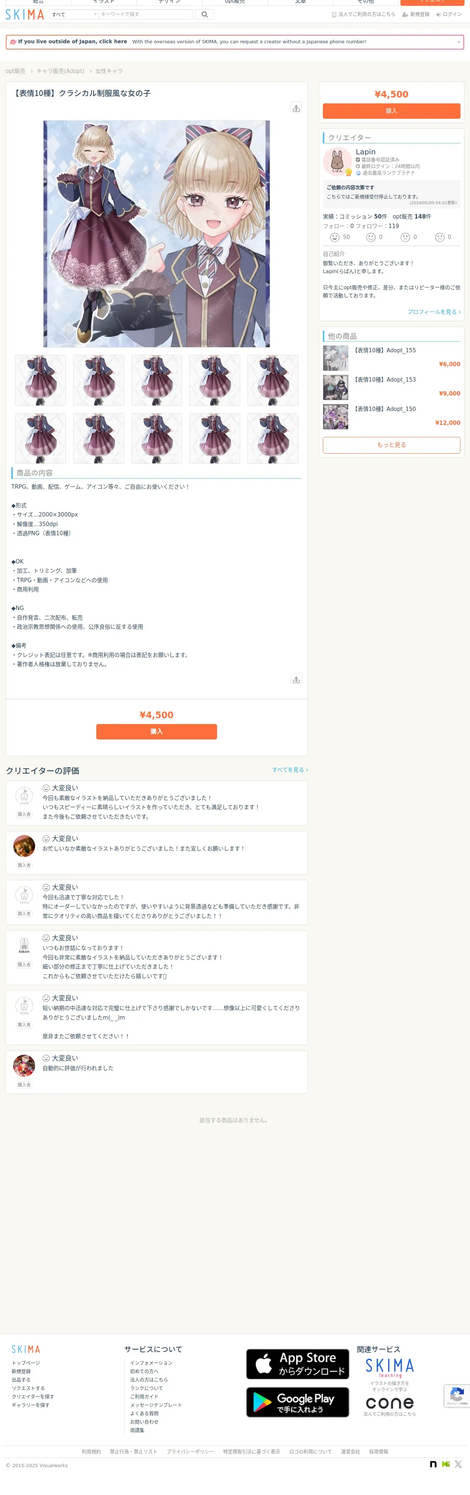Click the share icon below product description

296,679
